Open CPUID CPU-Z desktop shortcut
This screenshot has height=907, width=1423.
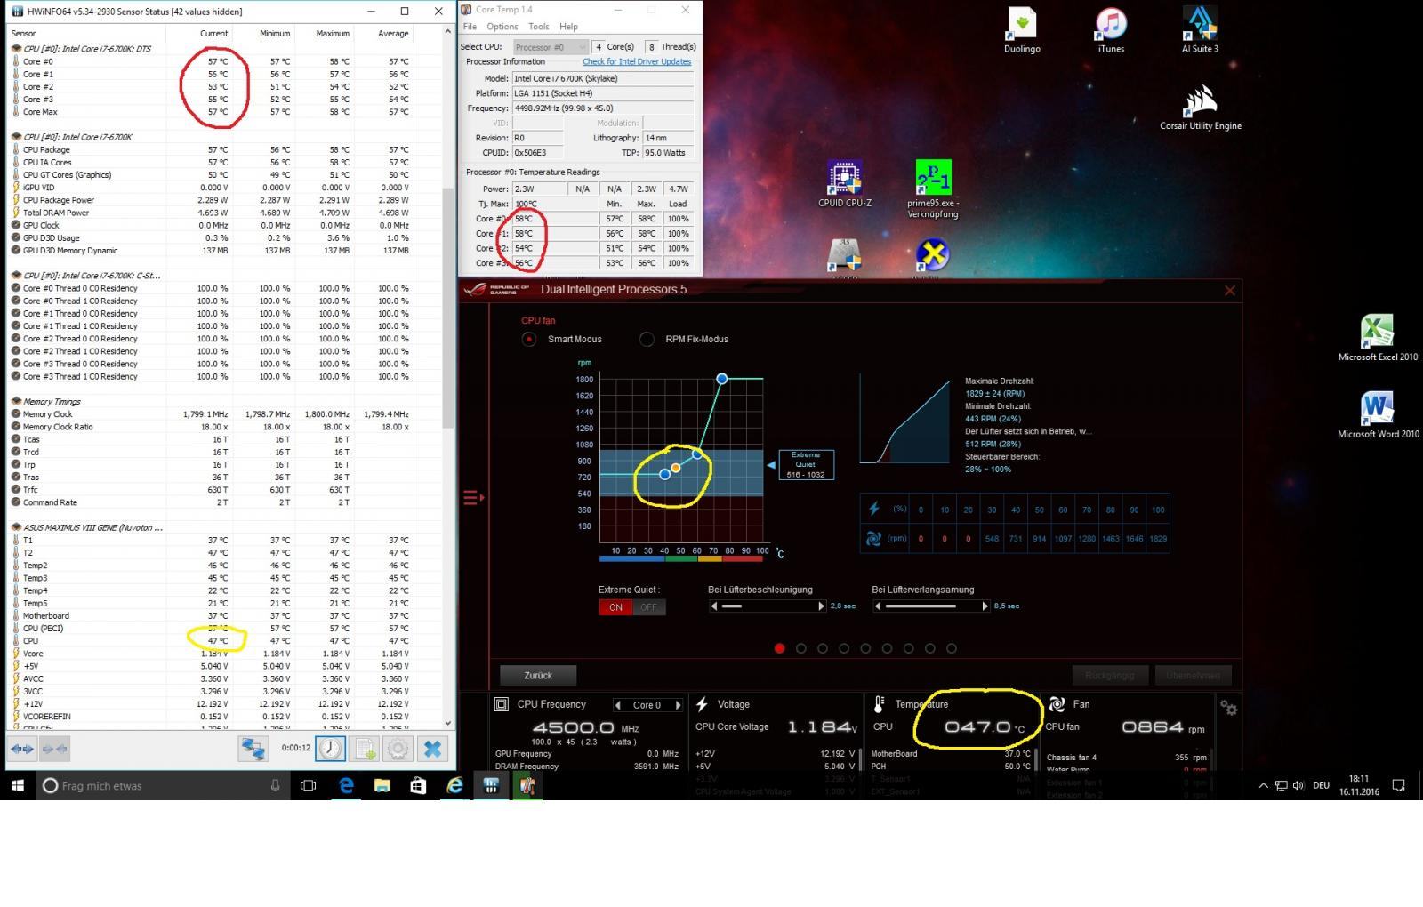(x=844, y=184)
